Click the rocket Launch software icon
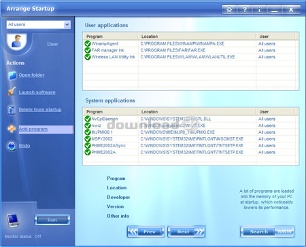 [12, 92]
